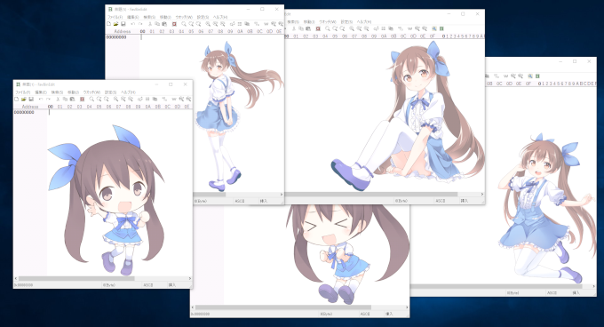Click scroll-right arrow in front-left window scrollbar
This screenshot has width=604, height=327.
pos(190,278)
